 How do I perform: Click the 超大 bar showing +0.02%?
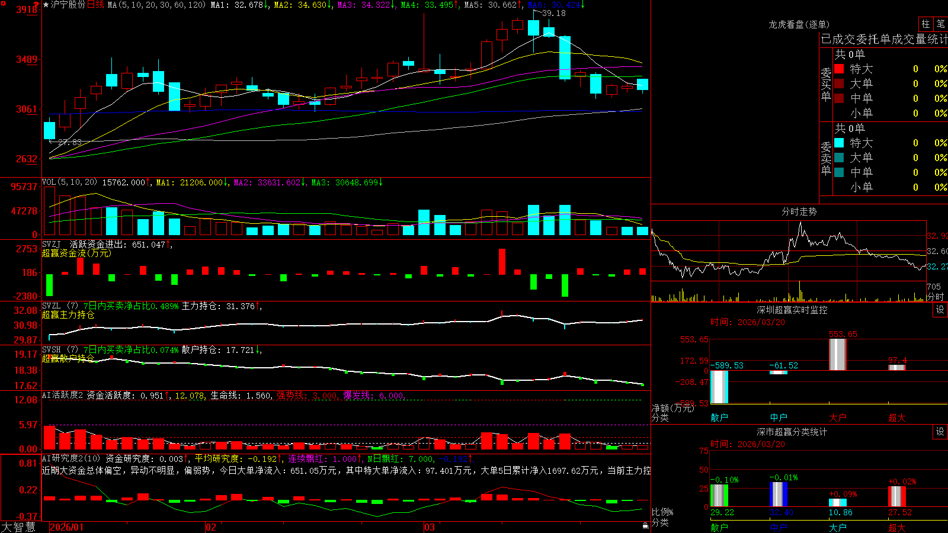tap(897, 497)
